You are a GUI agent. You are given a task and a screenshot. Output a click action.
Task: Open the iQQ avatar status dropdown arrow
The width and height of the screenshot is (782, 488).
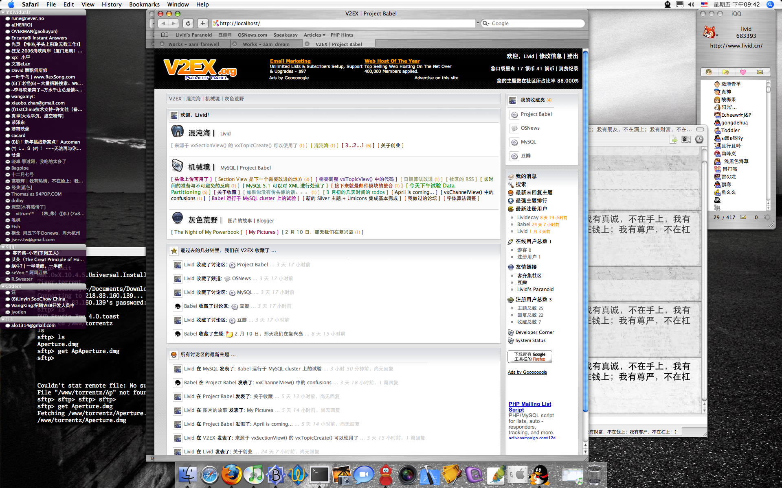coord(716,36)
